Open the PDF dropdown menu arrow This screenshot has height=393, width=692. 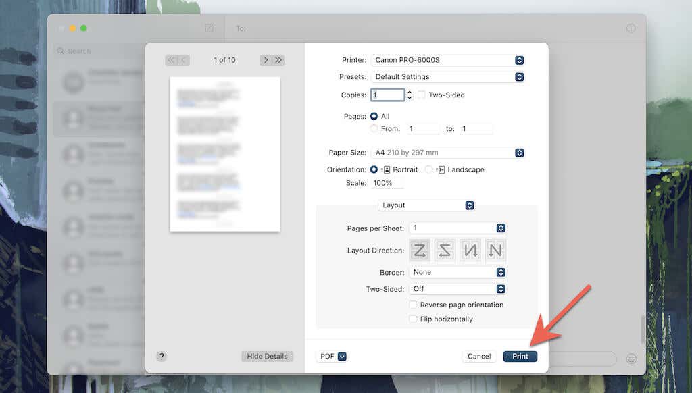pos(342,357)
